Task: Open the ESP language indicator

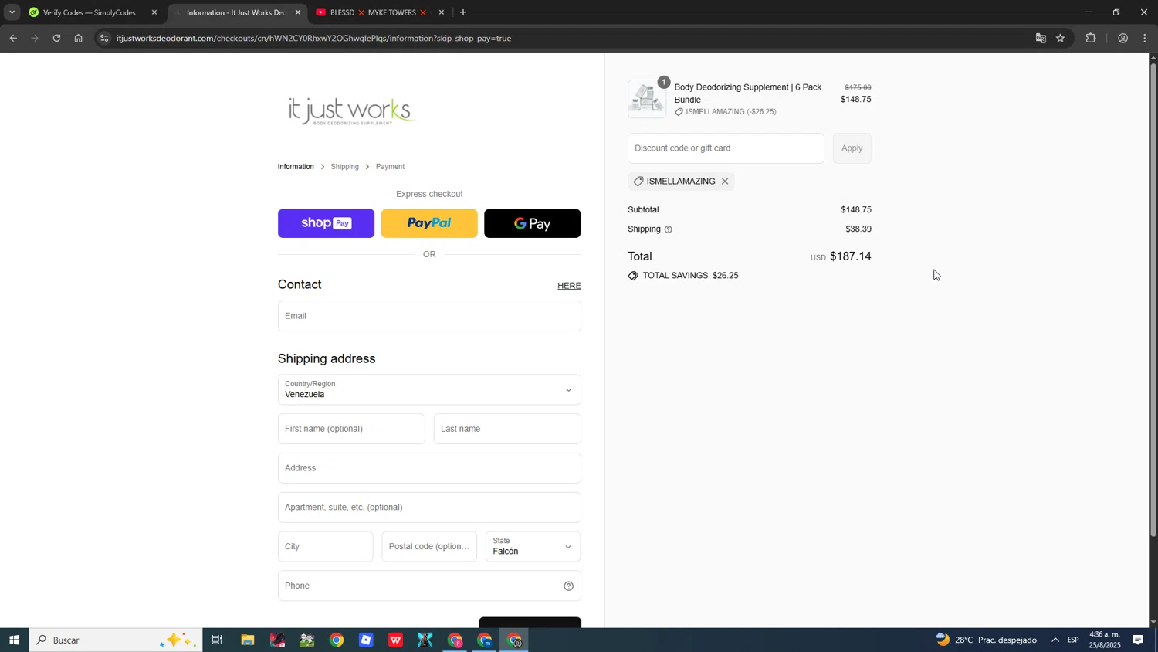Action: tap(1073, 640)
